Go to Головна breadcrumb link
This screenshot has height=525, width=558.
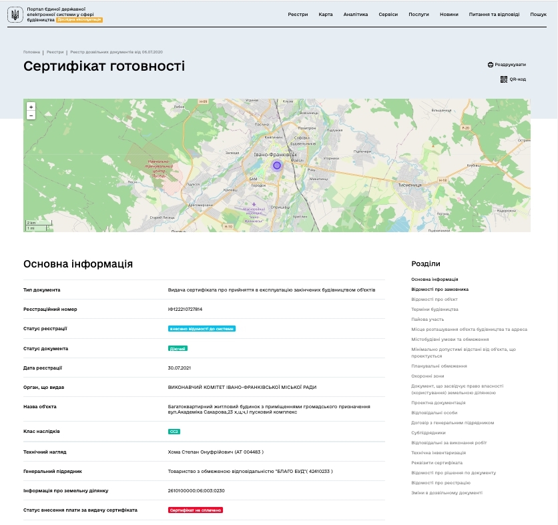[31, 51]
